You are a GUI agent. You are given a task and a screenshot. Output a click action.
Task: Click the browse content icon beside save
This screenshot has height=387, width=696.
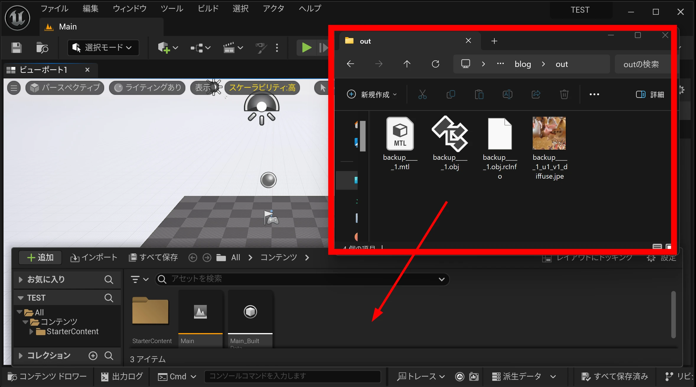point(42,47)
